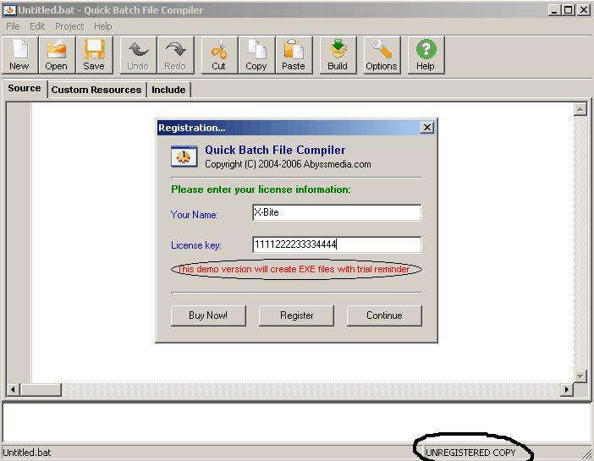Screen dimensions: 594x461
Task: Build the EXE with Build icon
Action: pyautogui.click(x=338, y=55)
